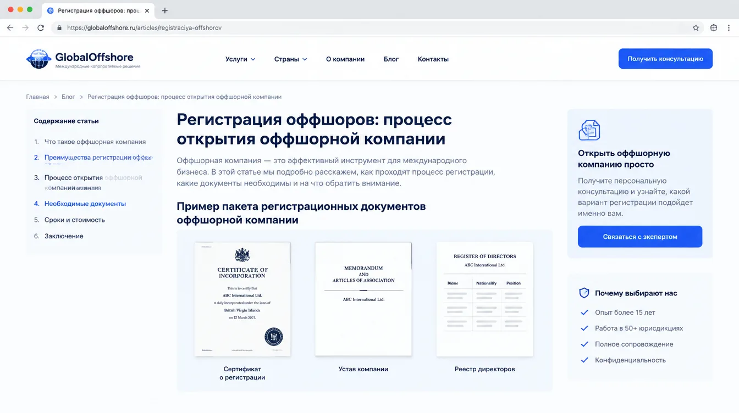Click the Почему выбирают нас heading

pyautogui.click(x=636, y=293)
